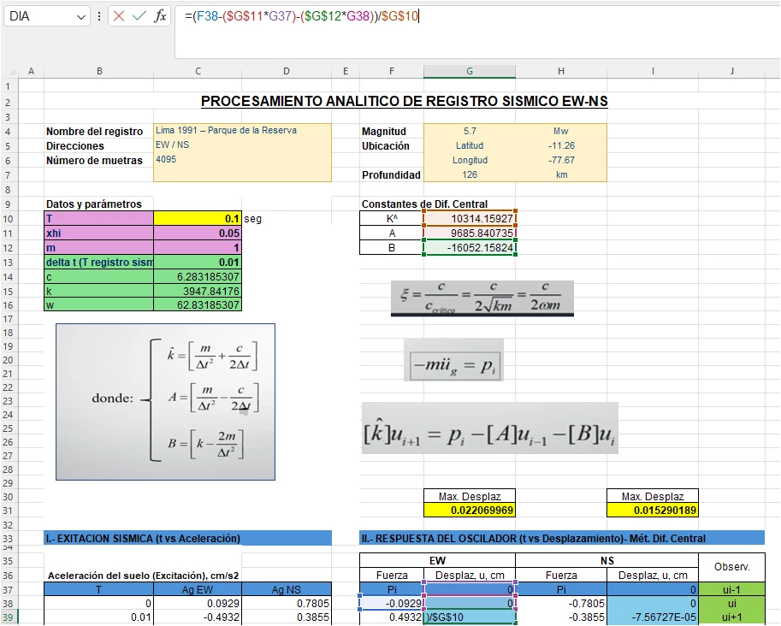Select the yellow T value 0.1 cell
The image size is (781, 626).
(x=198, y=218)
